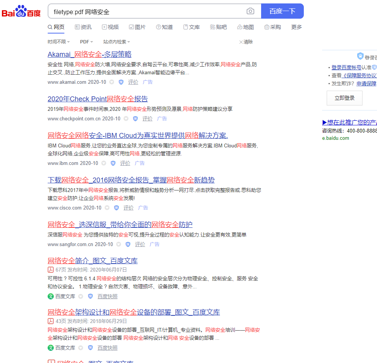Image resolution: width=377 pixels, height=363 pixels.
Task: Click the Baidu logo
Action: pyautogui.click(x=21, y=11)
